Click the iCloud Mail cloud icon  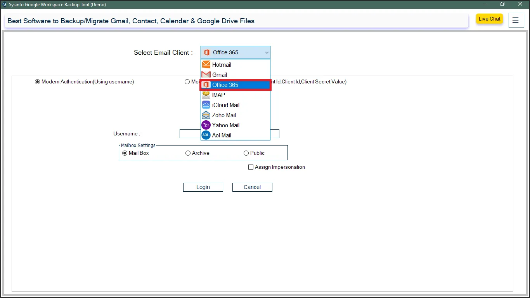click(x=206, y=105)
